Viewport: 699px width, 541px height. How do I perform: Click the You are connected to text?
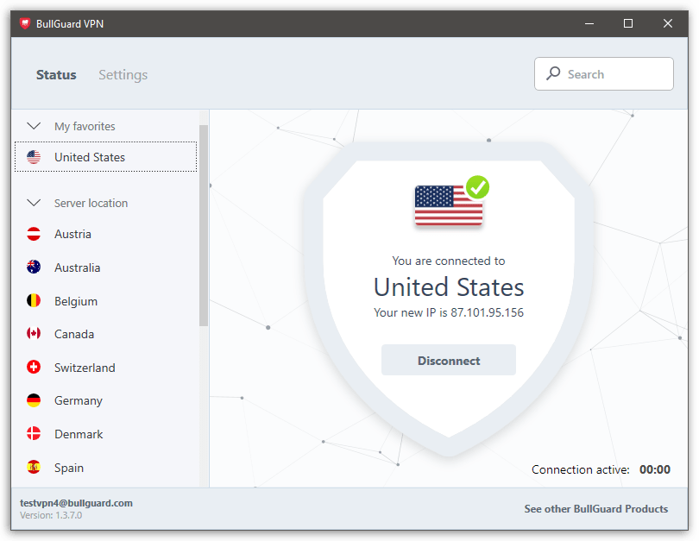449,261
